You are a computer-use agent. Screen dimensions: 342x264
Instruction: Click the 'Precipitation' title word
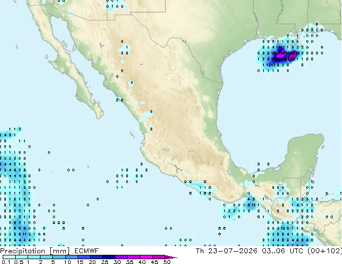click(x=23, y=251)
